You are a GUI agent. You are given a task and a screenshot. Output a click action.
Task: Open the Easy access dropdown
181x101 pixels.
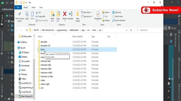point(87,16)
